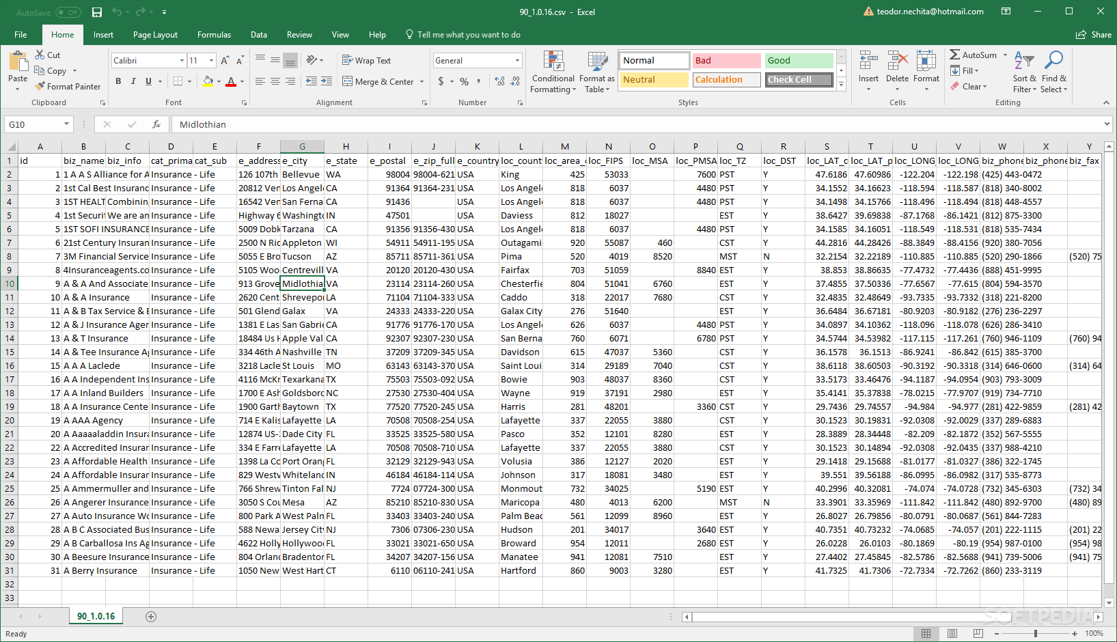The height and width of the screenshot is (642, 1117).
Task: Open the General number format dropdown
Action: coord(517,61)
